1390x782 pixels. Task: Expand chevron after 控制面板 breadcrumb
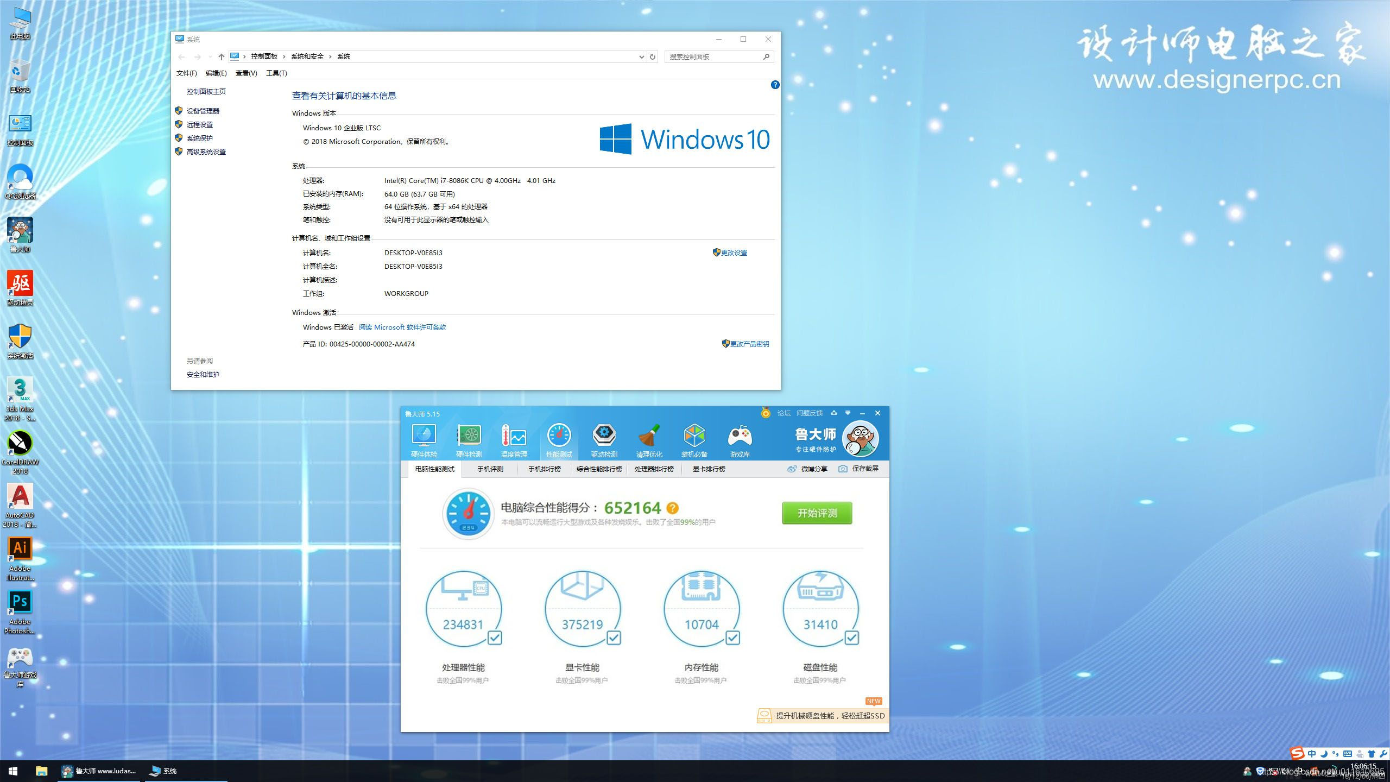click(284, 56)
